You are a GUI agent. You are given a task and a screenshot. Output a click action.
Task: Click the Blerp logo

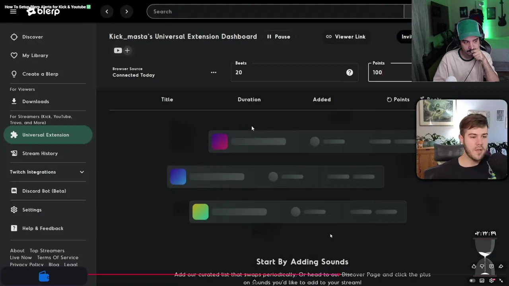pos(43,12)
